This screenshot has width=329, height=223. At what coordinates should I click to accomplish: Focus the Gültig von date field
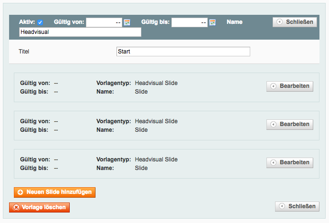[x=104, y=22]
